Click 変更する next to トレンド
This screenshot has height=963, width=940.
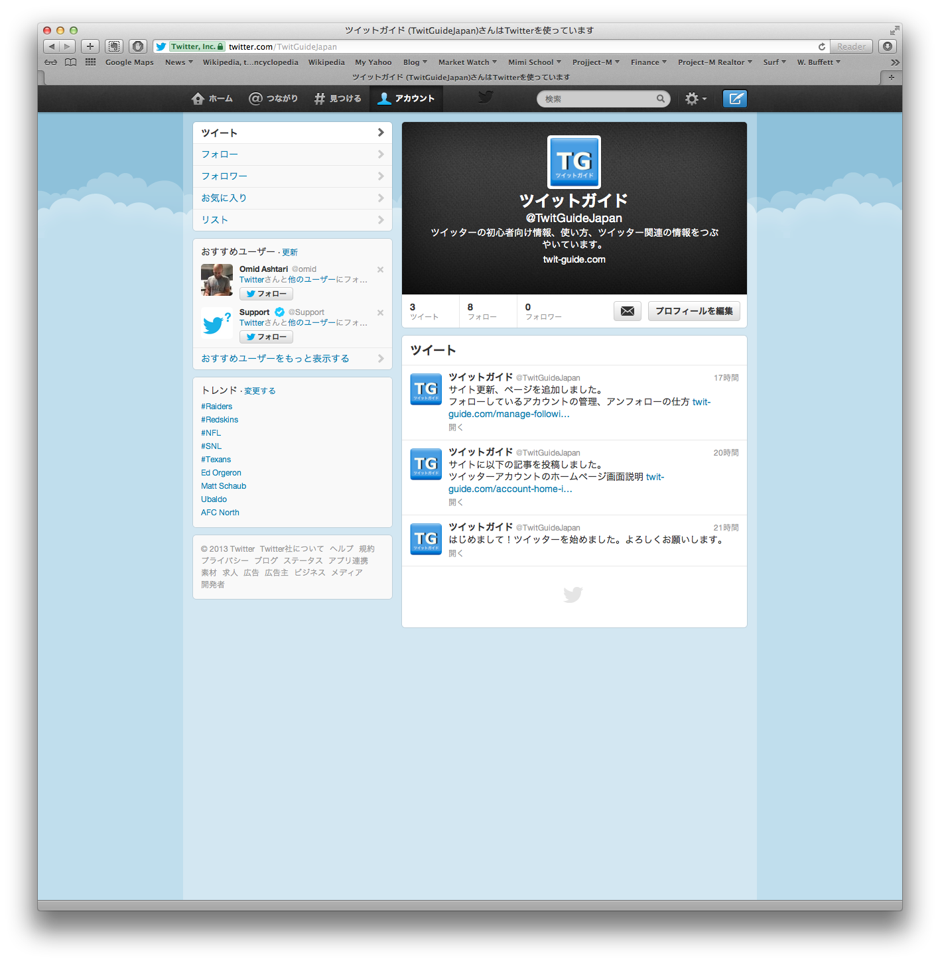pyautogui.click(x=260, y=391)
